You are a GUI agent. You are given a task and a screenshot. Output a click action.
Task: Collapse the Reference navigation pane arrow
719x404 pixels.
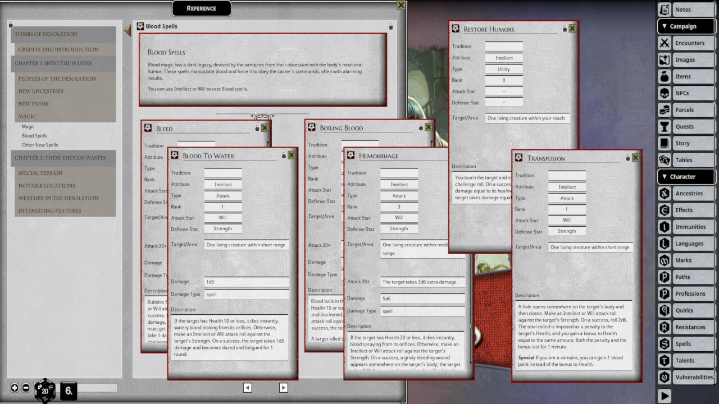click(127, 31)
